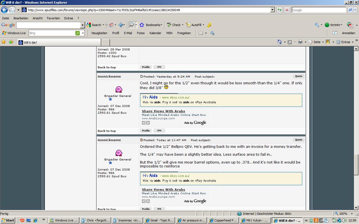The image size is (359, 224).
Task: Click the printer icon in command bar
Action: click(300, 42)
